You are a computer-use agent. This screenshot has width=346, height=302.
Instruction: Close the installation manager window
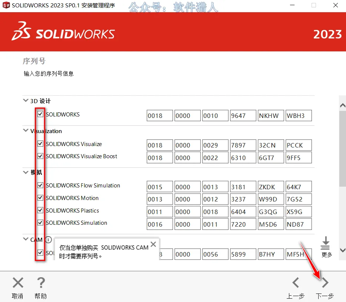(335, 5)
